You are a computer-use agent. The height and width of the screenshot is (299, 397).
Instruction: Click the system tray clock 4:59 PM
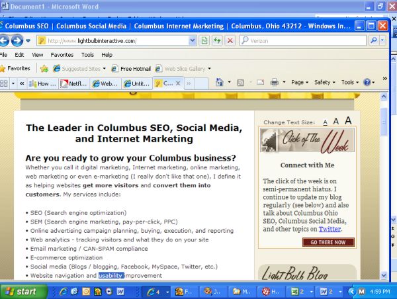(380, 292)
